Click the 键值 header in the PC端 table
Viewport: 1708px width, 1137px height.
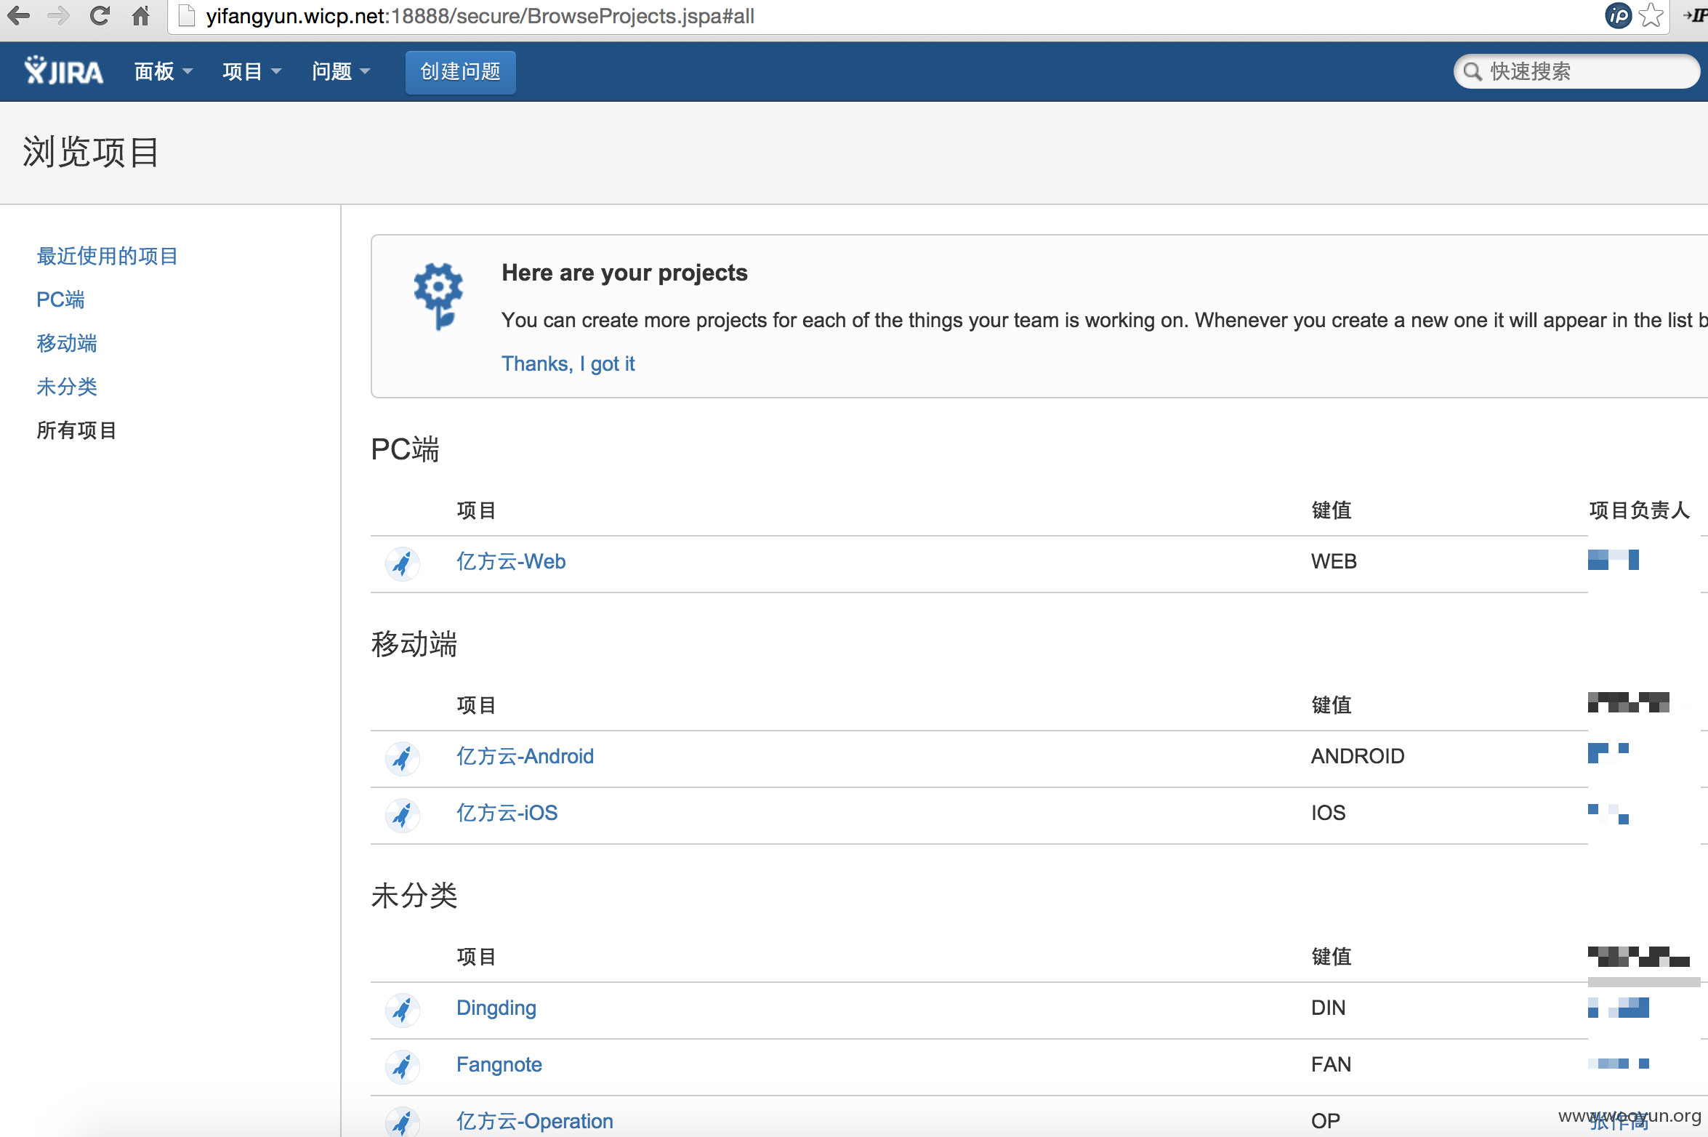click(1331, 510)
